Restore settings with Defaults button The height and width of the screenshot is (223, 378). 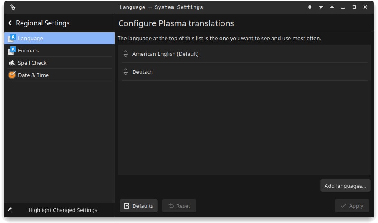click(138, 206)
